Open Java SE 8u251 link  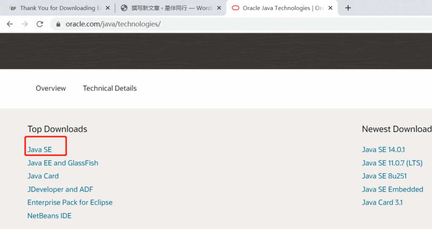[384, 176]
